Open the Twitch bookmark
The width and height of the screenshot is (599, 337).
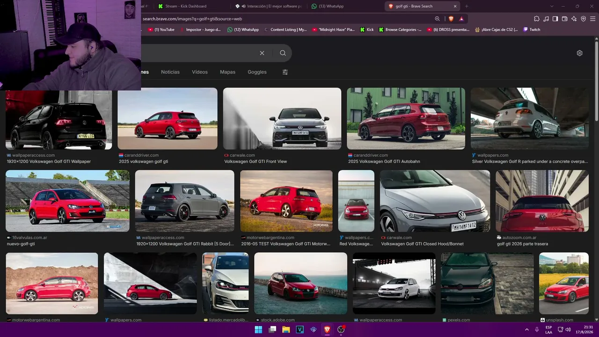pyautogui.click(x=532, y=29)
